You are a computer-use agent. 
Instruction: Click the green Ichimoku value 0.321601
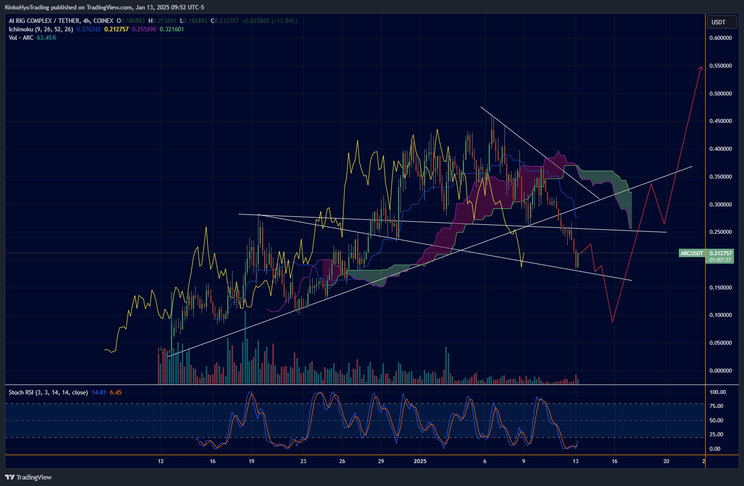point(172,29)
